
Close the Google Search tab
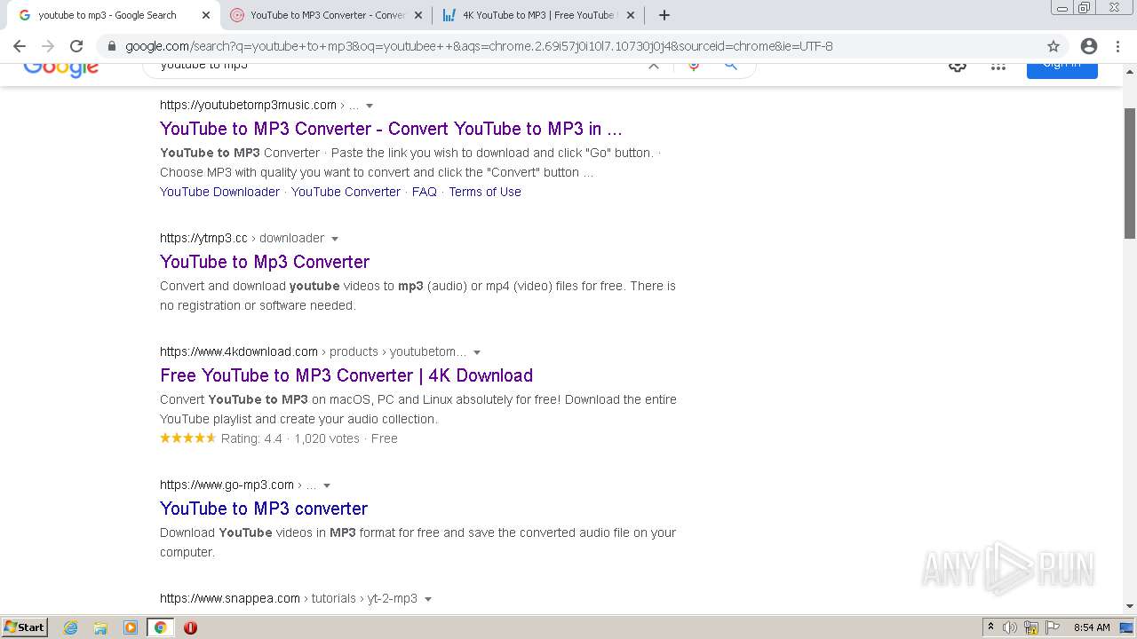coord(205,15)
